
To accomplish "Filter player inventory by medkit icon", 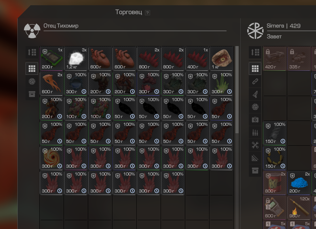I will (255, 120).
